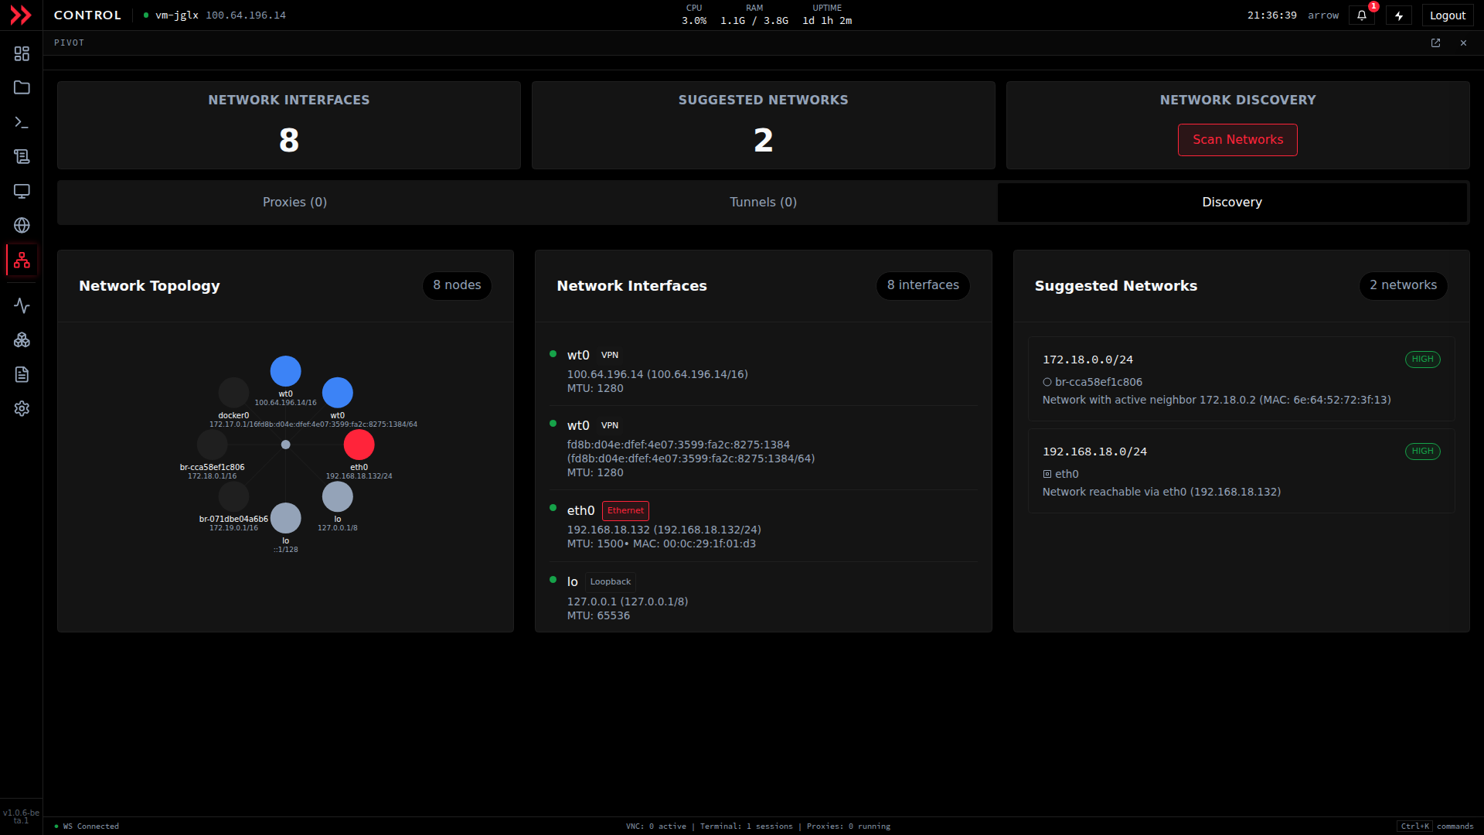Click the lightning bolt quick-action icon

tap(1399, 15)
